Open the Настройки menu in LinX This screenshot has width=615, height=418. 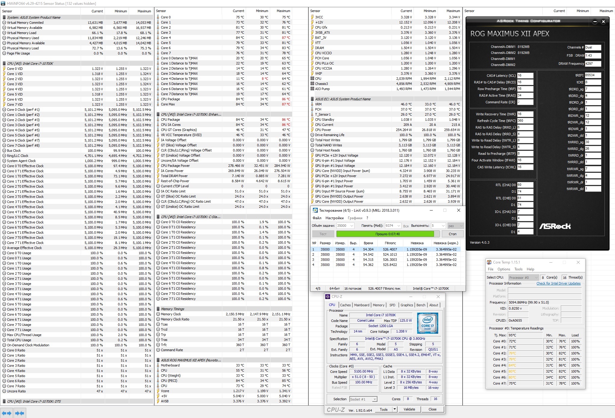point(334,218)
